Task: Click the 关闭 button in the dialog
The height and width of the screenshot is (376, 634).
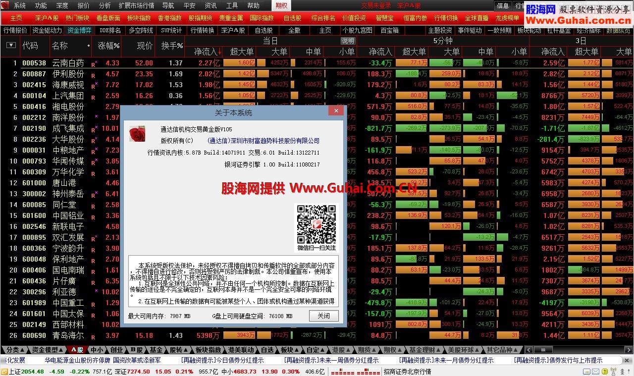Action: 323,316
